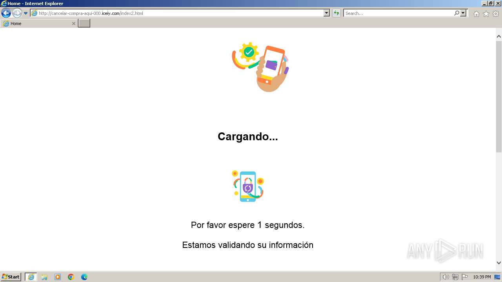Click the show desktop tray icon
Image resolution: width=502 pixels, height=282 pixels.
(497, 277)
